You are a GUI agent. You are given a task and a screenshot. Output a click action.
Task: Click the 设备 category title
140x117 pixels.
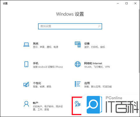[x=87, y=44]
